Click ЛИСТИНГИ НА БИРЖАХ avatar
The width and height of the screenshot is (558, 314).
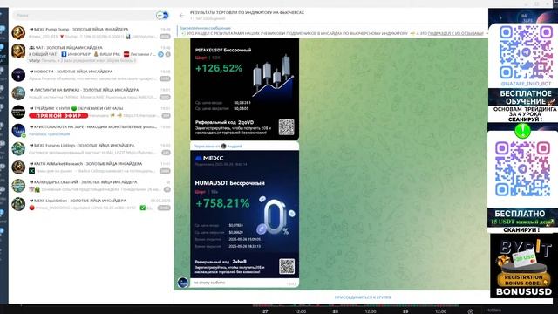click(x=18, y=93)
